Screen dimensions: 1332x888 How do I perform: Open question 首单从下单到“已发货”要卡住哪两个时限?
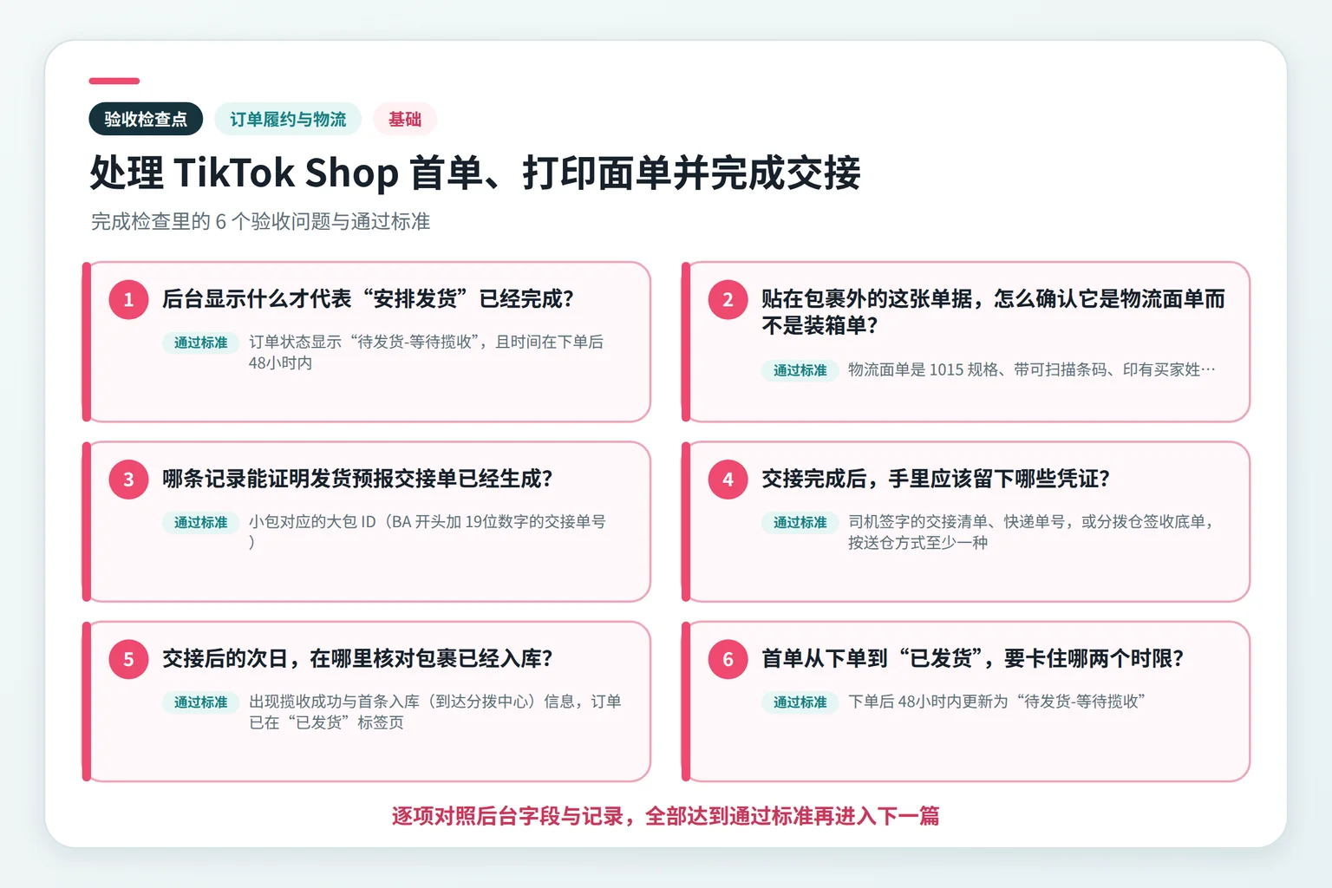[972, 658]
